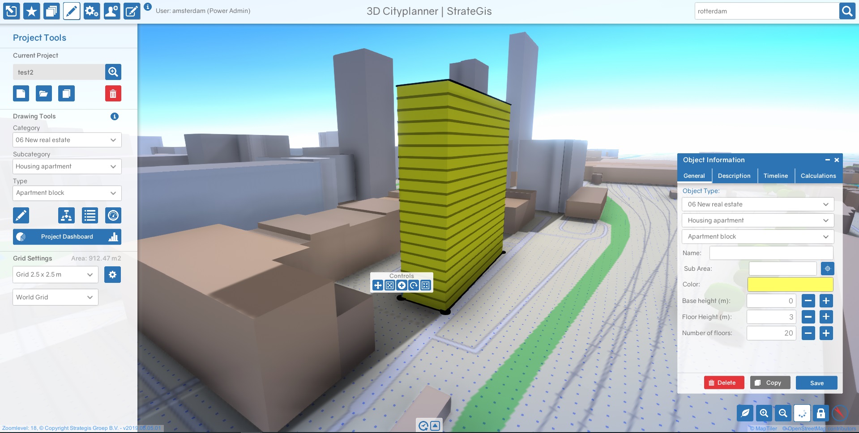Screen dimensions: 859x433
Task: Expand the Object Type 06 New real estate dropdown
Action: 758,204
